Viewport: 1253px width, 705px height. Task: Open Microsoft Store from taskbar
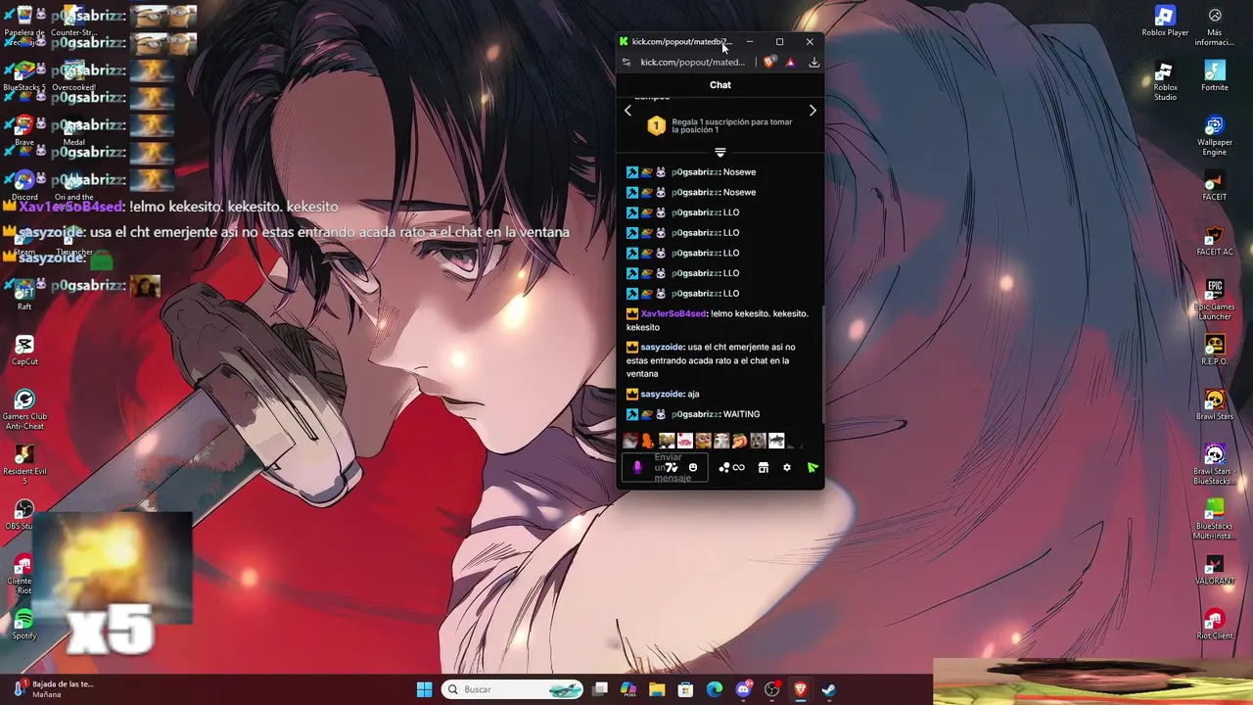(x=686, y=689)
